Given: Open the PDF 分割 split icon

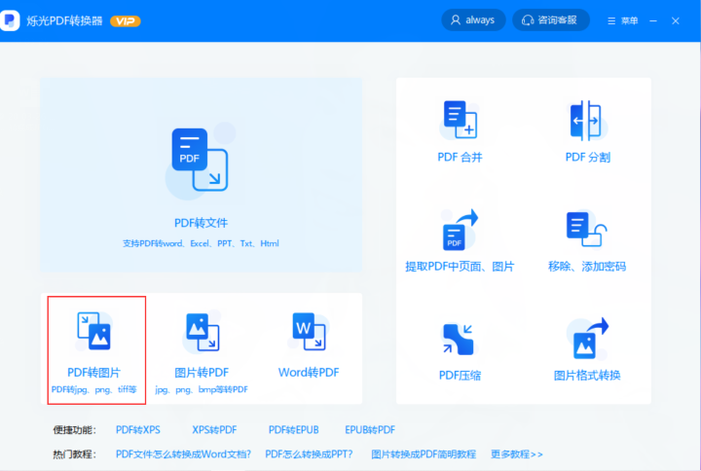Looking at the screenshot, I should point(586,121).
